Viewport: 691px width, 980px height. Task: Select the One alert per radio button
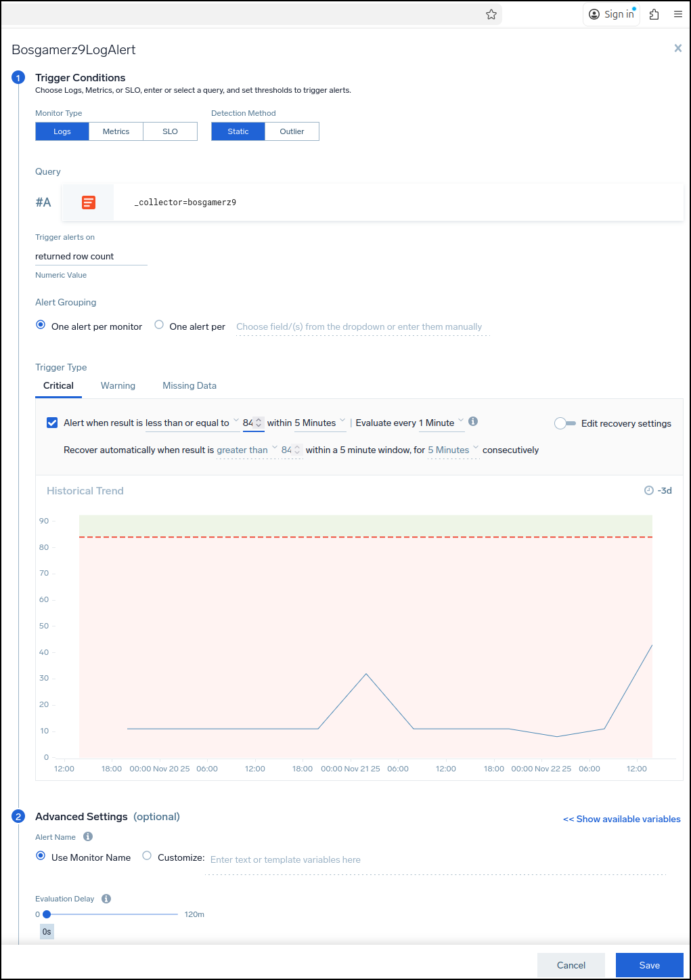pos(159,325)
